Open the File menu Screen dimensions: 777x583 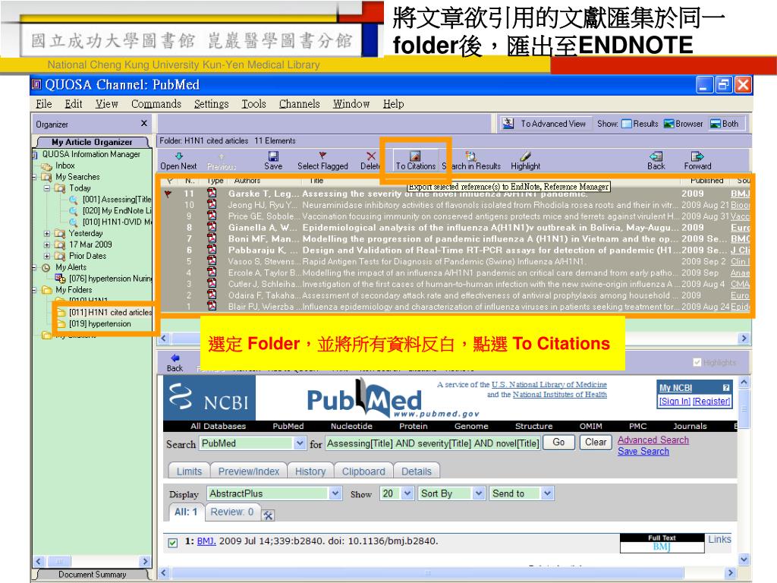tap(43, 103)
